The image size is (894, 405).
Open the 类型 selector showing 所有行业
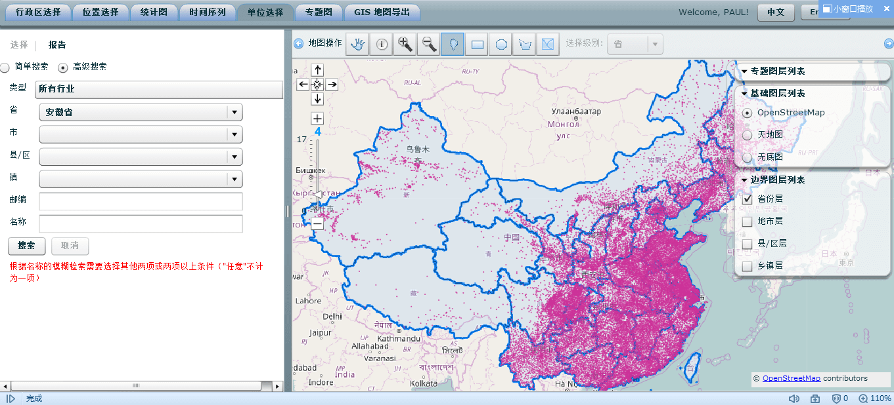[x=158, y=89]
